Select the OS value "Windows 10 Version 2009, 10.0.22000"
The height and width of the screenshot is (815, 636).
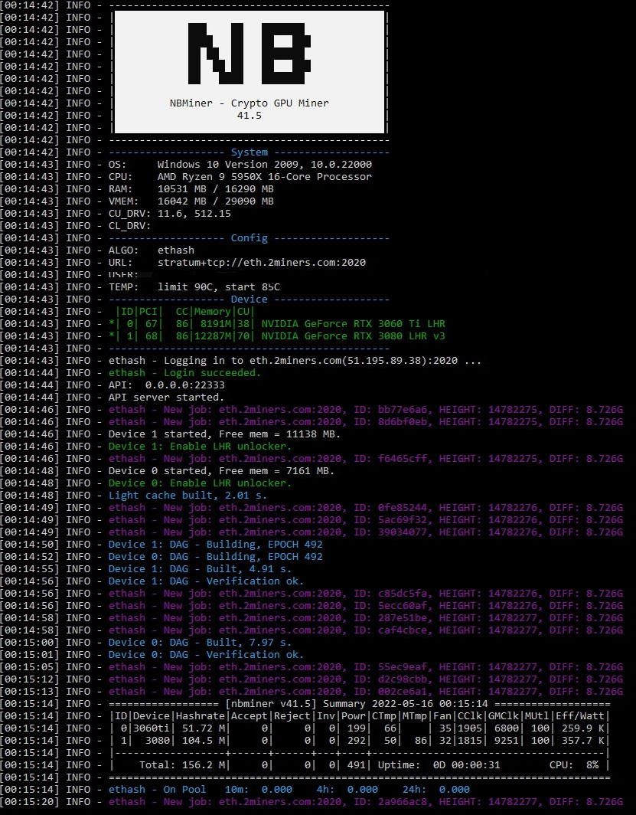coord(265,164)
